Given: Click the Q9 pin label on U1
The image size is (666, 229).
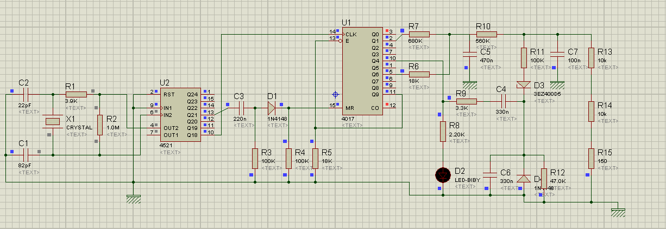Looking at the screenshot, I should click(375, 94).
